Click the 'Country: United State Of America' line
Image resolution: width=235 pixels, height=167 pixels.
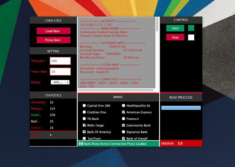[104, 36]
